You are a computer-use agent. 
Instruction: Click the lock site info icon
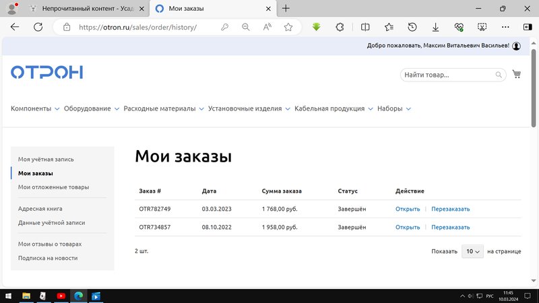[67, 27]
